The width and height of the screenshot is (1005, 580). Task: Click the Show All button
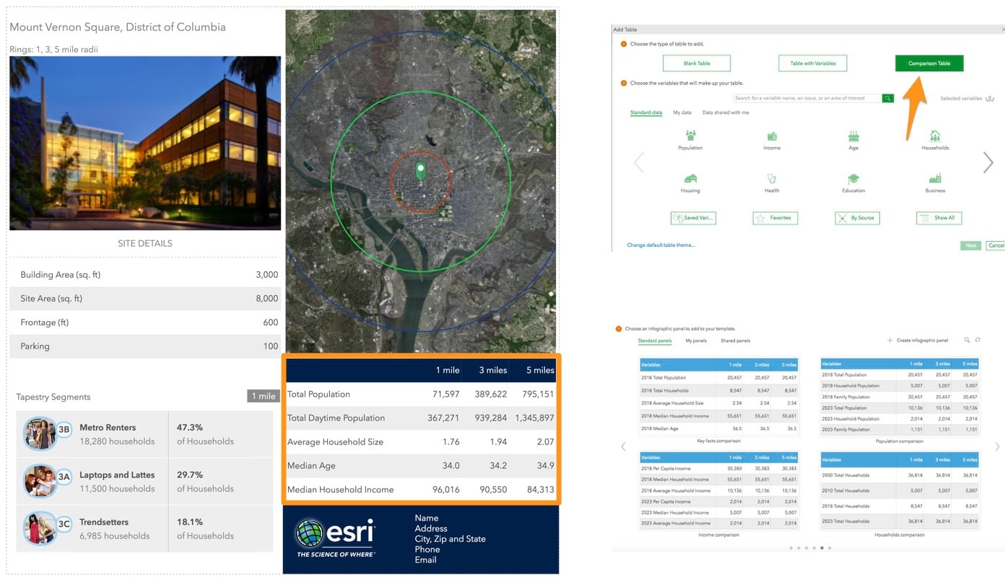pos(939,218)
